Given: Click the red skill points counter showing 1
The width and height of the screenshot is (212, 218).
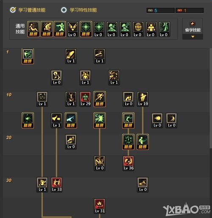Looking at the screenshot, I should (190, 11).
